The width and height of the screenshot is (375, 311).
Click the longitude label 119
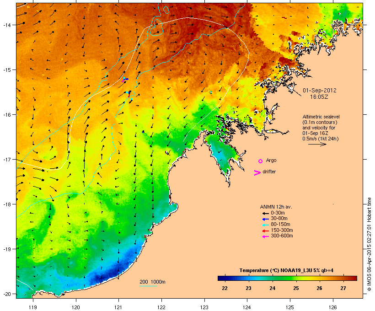coord(33,307)
